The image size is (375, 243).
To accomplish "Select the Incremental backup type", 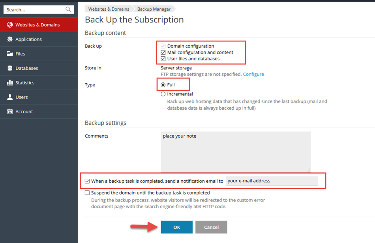I will pyautogui.click(x=163, y=94).
